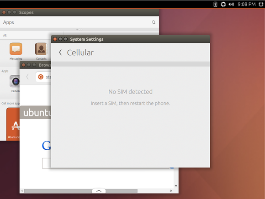The height and width of the screenshot is (199, 265).
Task: Go back from the Cellular settings page
Action: [60, 52]
